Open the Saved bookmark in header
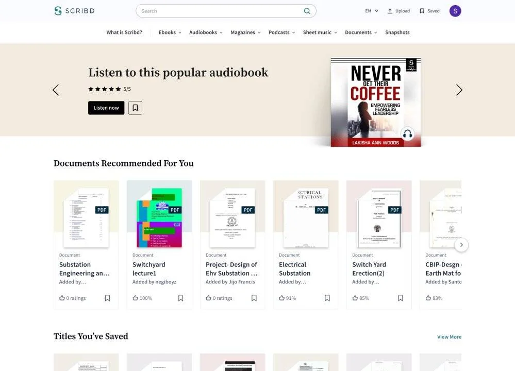The width and height of the screenshot is (515, 371). point(429,11)
